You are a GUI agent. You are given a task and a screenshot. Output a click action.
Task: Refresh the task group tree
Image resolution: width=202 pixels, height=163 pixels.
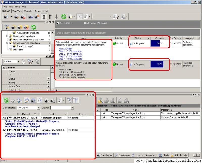(33, 27)
